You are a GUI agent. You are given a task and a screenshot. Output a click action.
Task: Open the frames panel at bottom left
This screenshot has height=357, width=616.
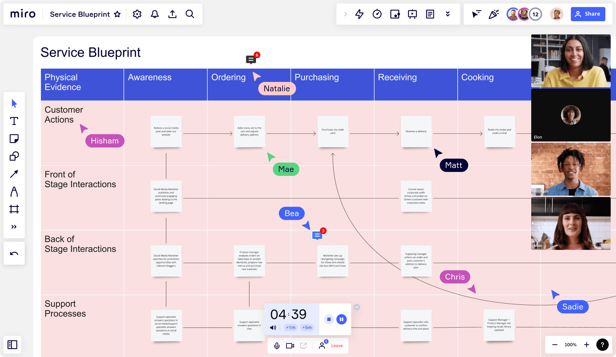pyautogui.click(x=13, y=345)
